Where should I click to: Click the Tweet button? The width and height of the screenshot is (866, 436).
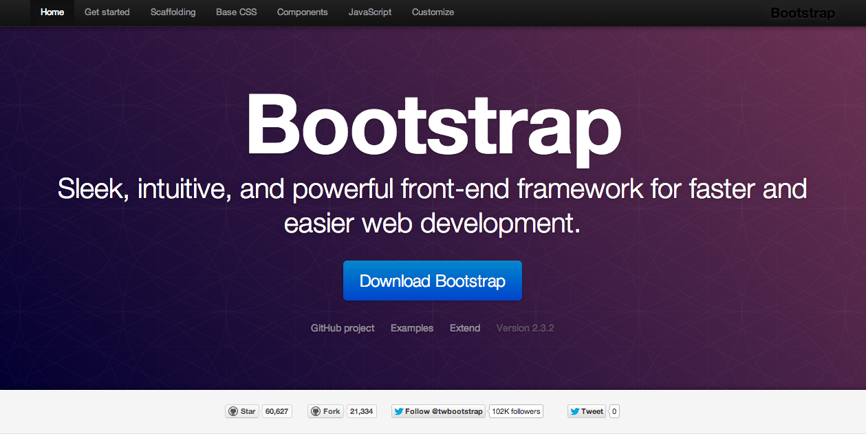click(x=587, y=411)
